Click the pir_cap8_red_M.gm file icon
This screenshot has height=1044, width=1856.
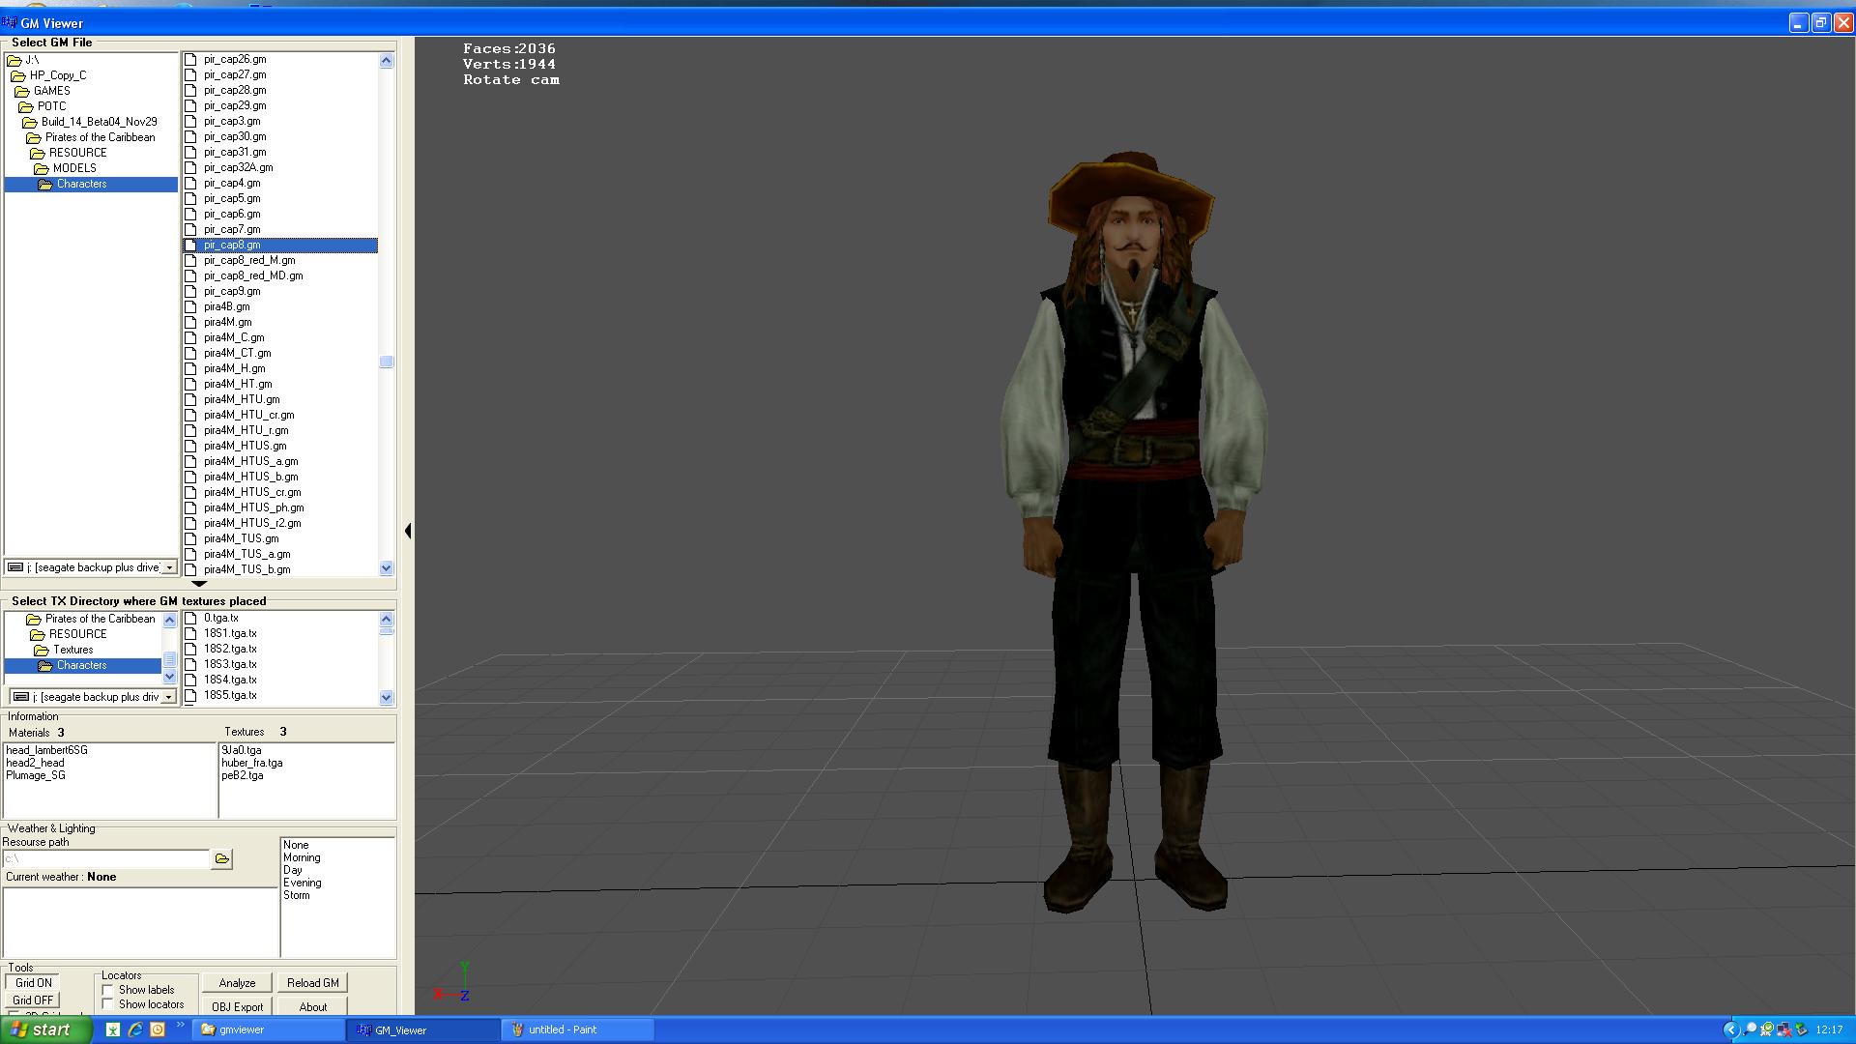tap(190, 260)
